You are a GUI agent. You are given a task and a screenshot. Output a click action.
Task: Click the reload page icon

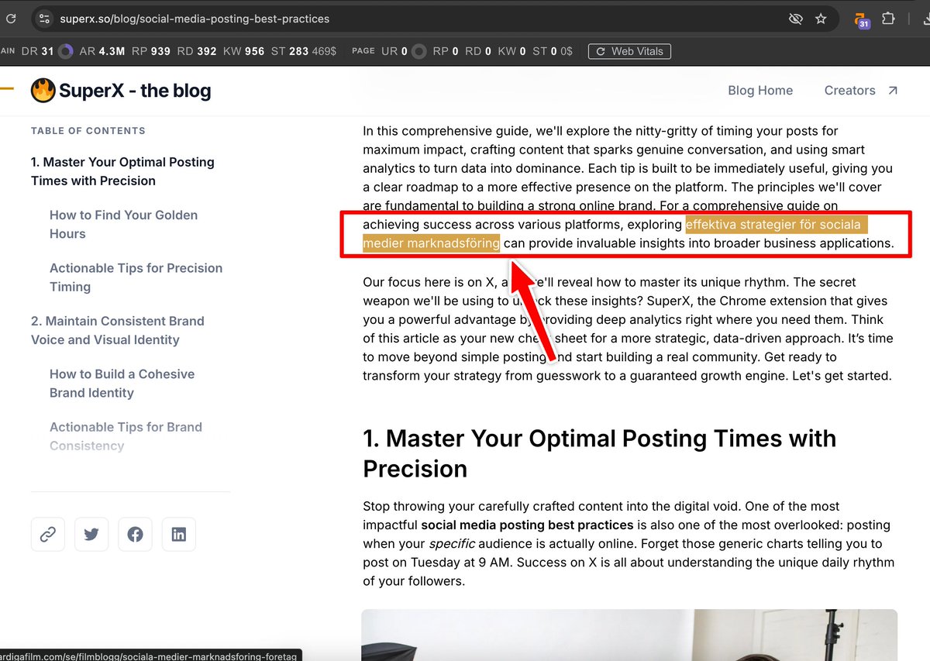pos(11,18)
